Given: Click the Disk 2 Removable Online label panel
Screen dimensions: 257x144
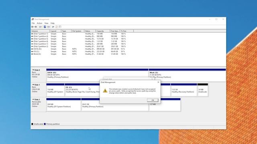Looking at the screenshot, I should click(x=38, y=104).
